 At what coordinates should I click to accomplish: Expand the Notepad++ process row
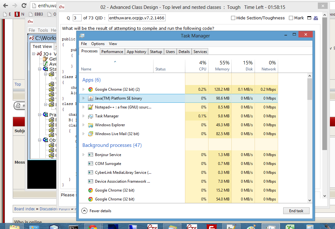click(84, 107)
